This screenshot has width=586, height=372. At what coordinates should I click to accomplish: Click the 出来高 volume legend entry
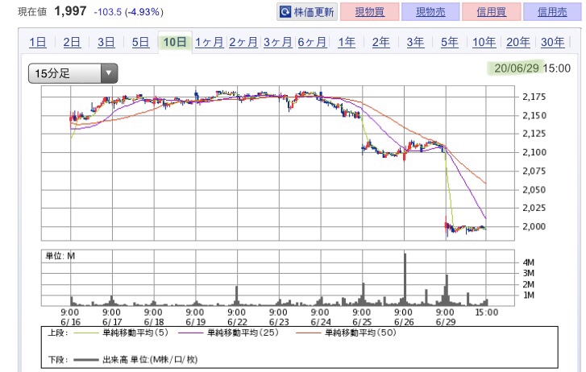[x=135, y=360]
